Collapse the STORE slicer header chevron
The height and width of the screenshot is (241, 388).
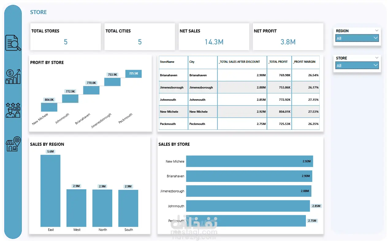tap(377, 58)
